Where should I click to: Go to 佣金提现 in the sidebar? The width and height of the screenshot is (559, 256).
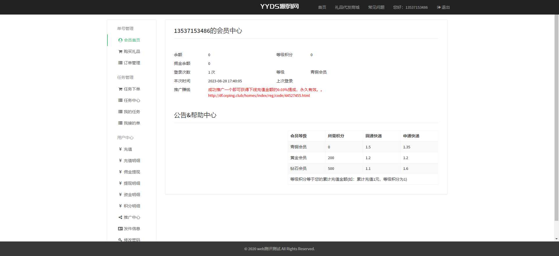pos(132,172)
